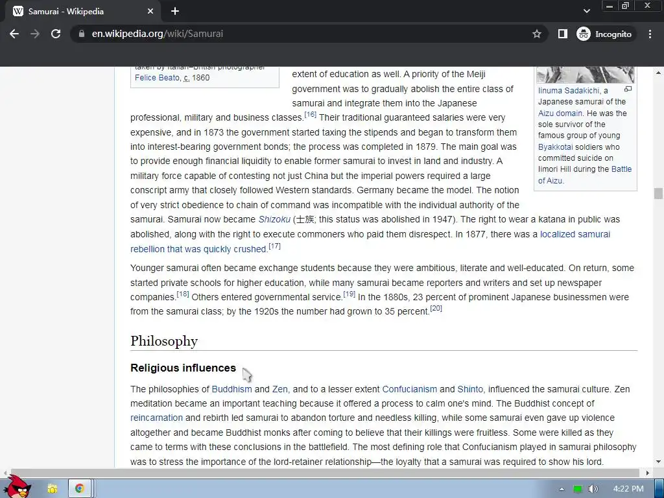Open the Confucianism link
664x498 pixels.
tap(410, 389)
